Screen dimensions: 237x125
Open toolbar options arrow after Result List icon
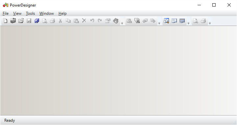point(188,23)
